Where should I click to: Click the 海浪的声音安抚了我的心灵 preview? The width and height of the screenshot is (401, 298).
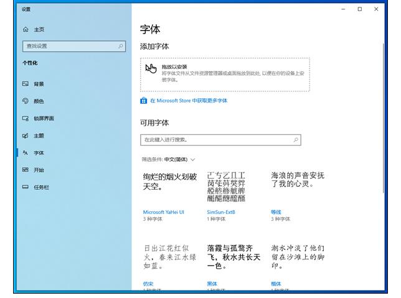tap(298, 179)
